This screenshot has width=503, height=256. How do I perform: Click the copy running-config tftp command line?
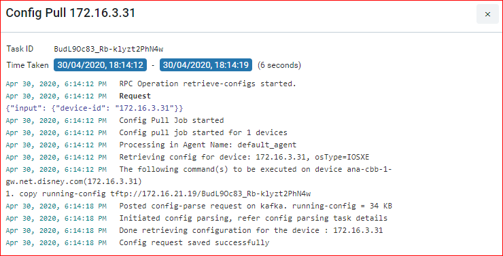click(158, 194)
